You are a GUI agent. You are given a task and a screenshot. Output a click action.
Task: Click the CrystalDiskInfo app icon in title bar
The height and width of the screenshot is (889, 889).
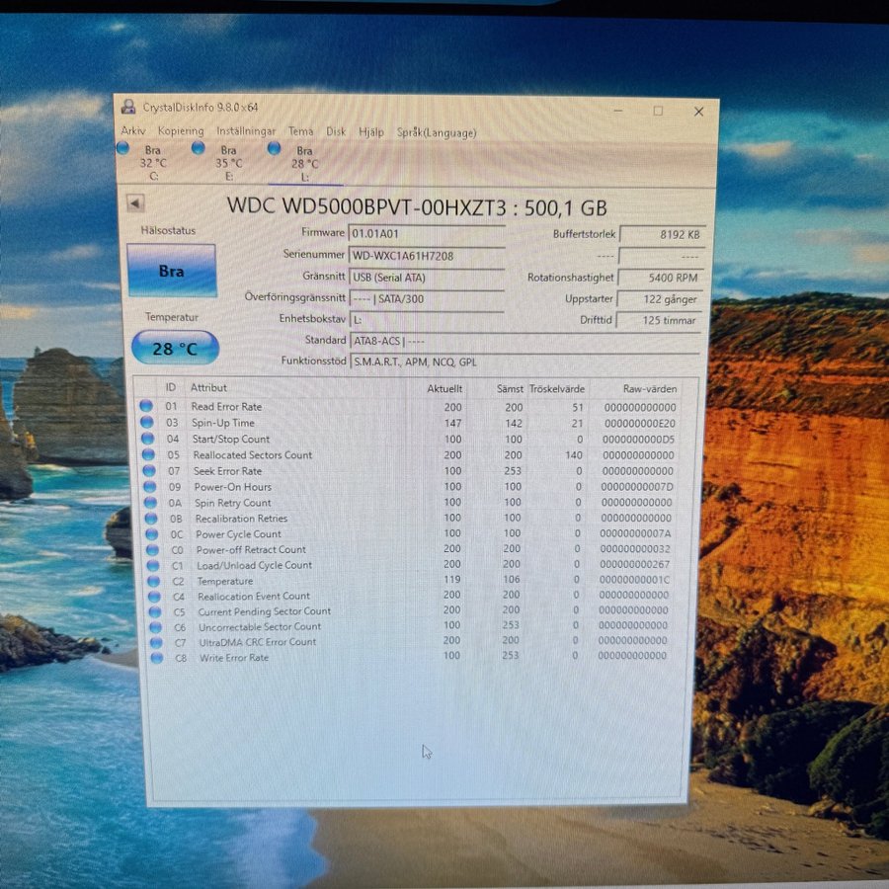click(128, 108)
